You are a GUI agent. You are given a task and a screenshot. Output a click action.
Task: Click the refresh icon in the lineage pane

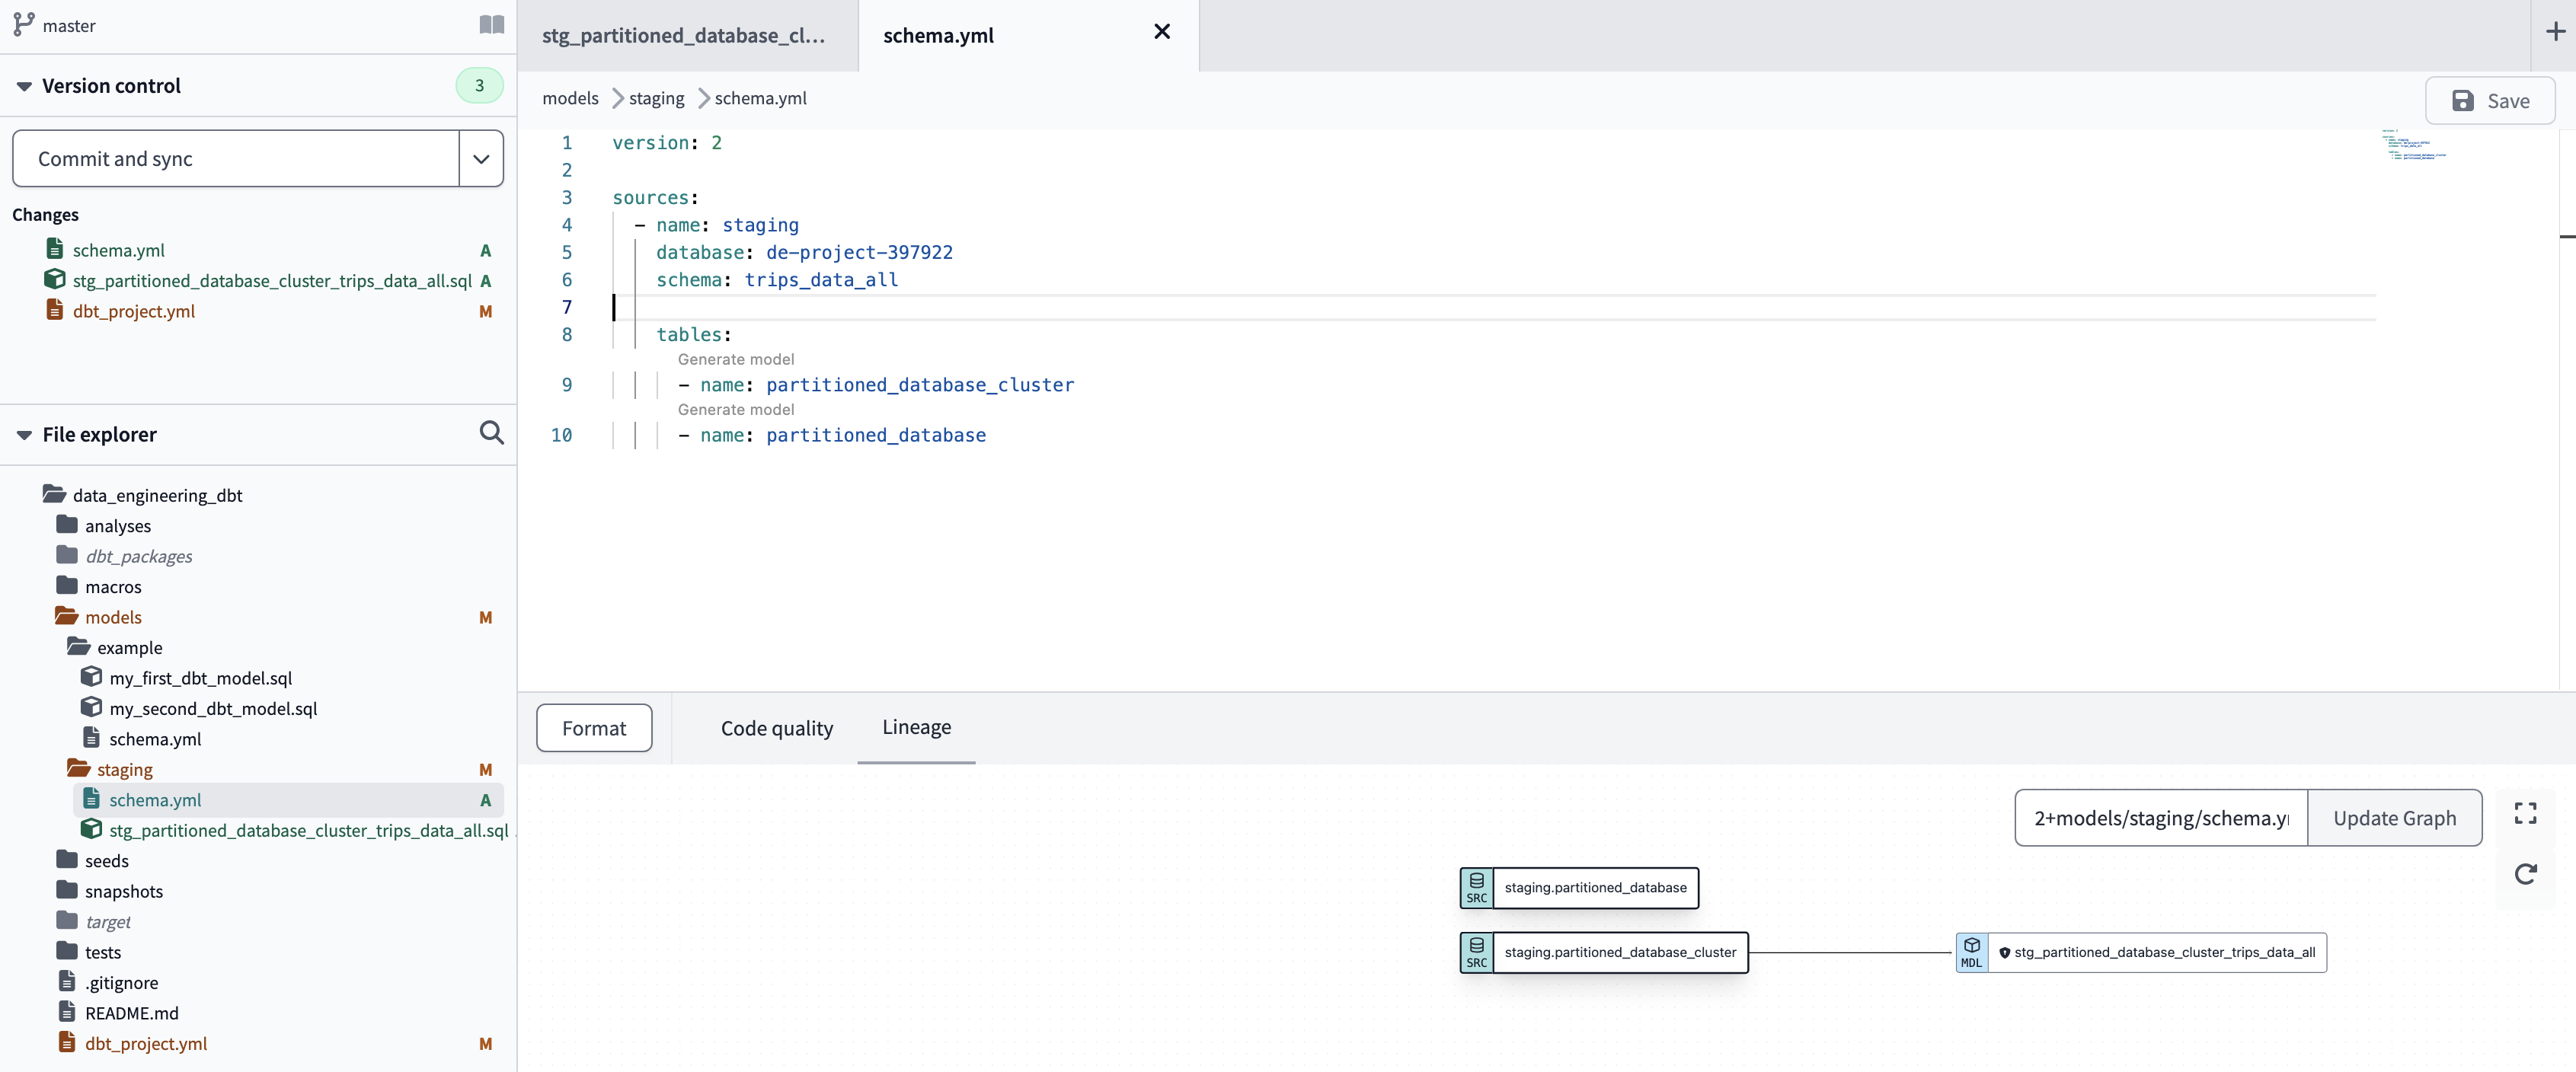point(2525,874)
